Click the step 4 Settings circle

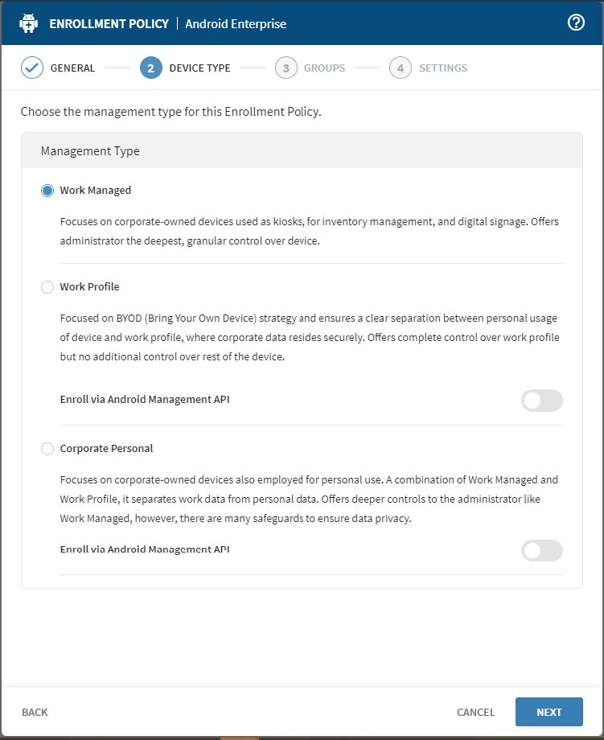pos(401,68)
